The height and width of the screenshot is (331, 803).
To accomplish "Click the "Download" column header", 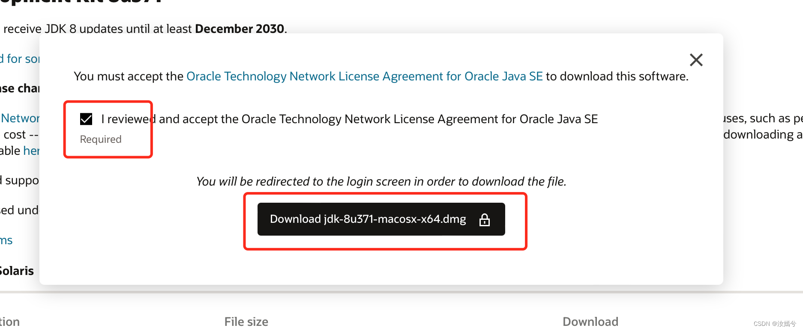I will [x=590, y=322].
